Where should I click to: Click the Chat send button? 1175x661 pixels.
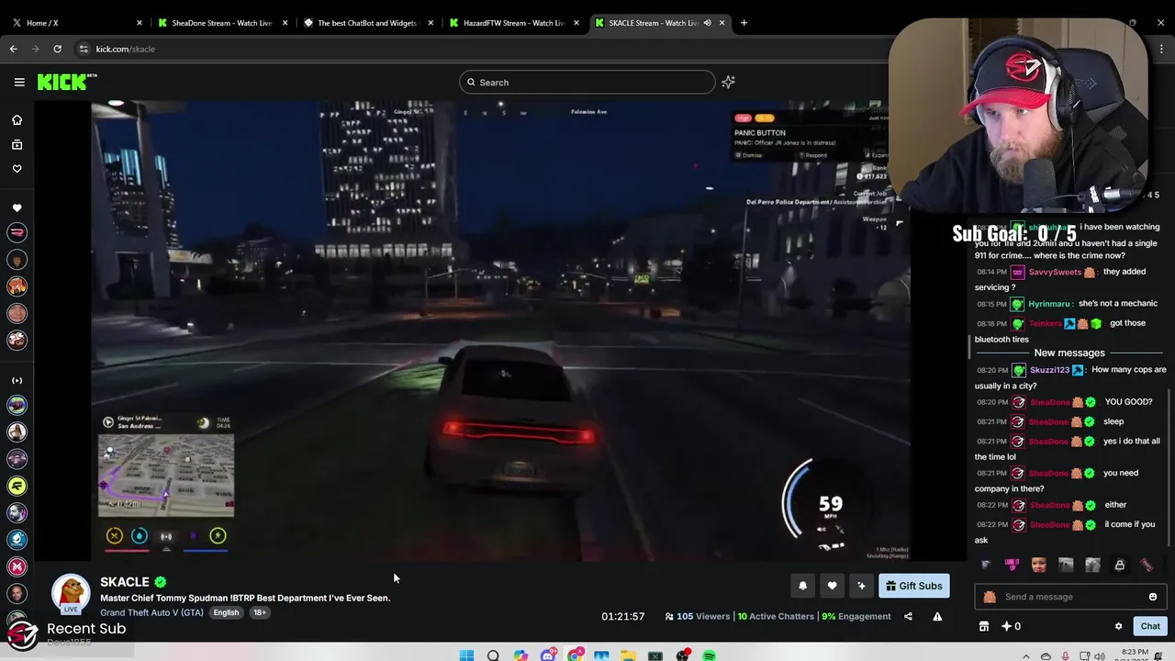click(x=1150, y=626)
